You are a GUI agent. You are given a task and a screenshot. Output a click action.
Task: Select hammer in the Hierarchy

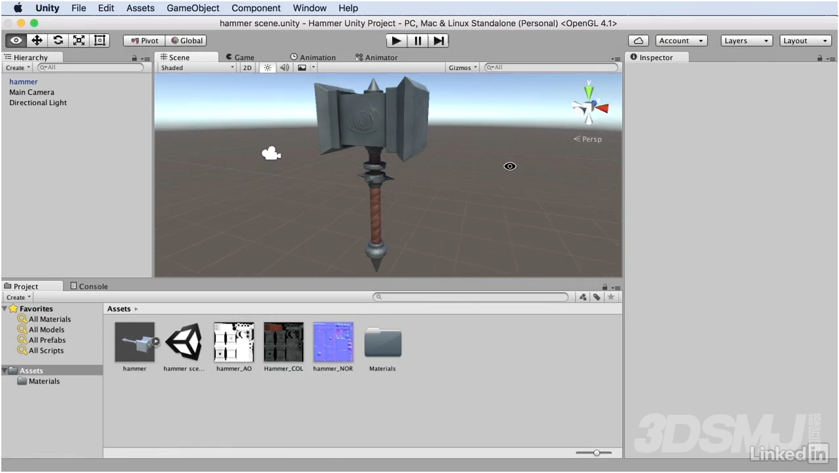(24, 82)
